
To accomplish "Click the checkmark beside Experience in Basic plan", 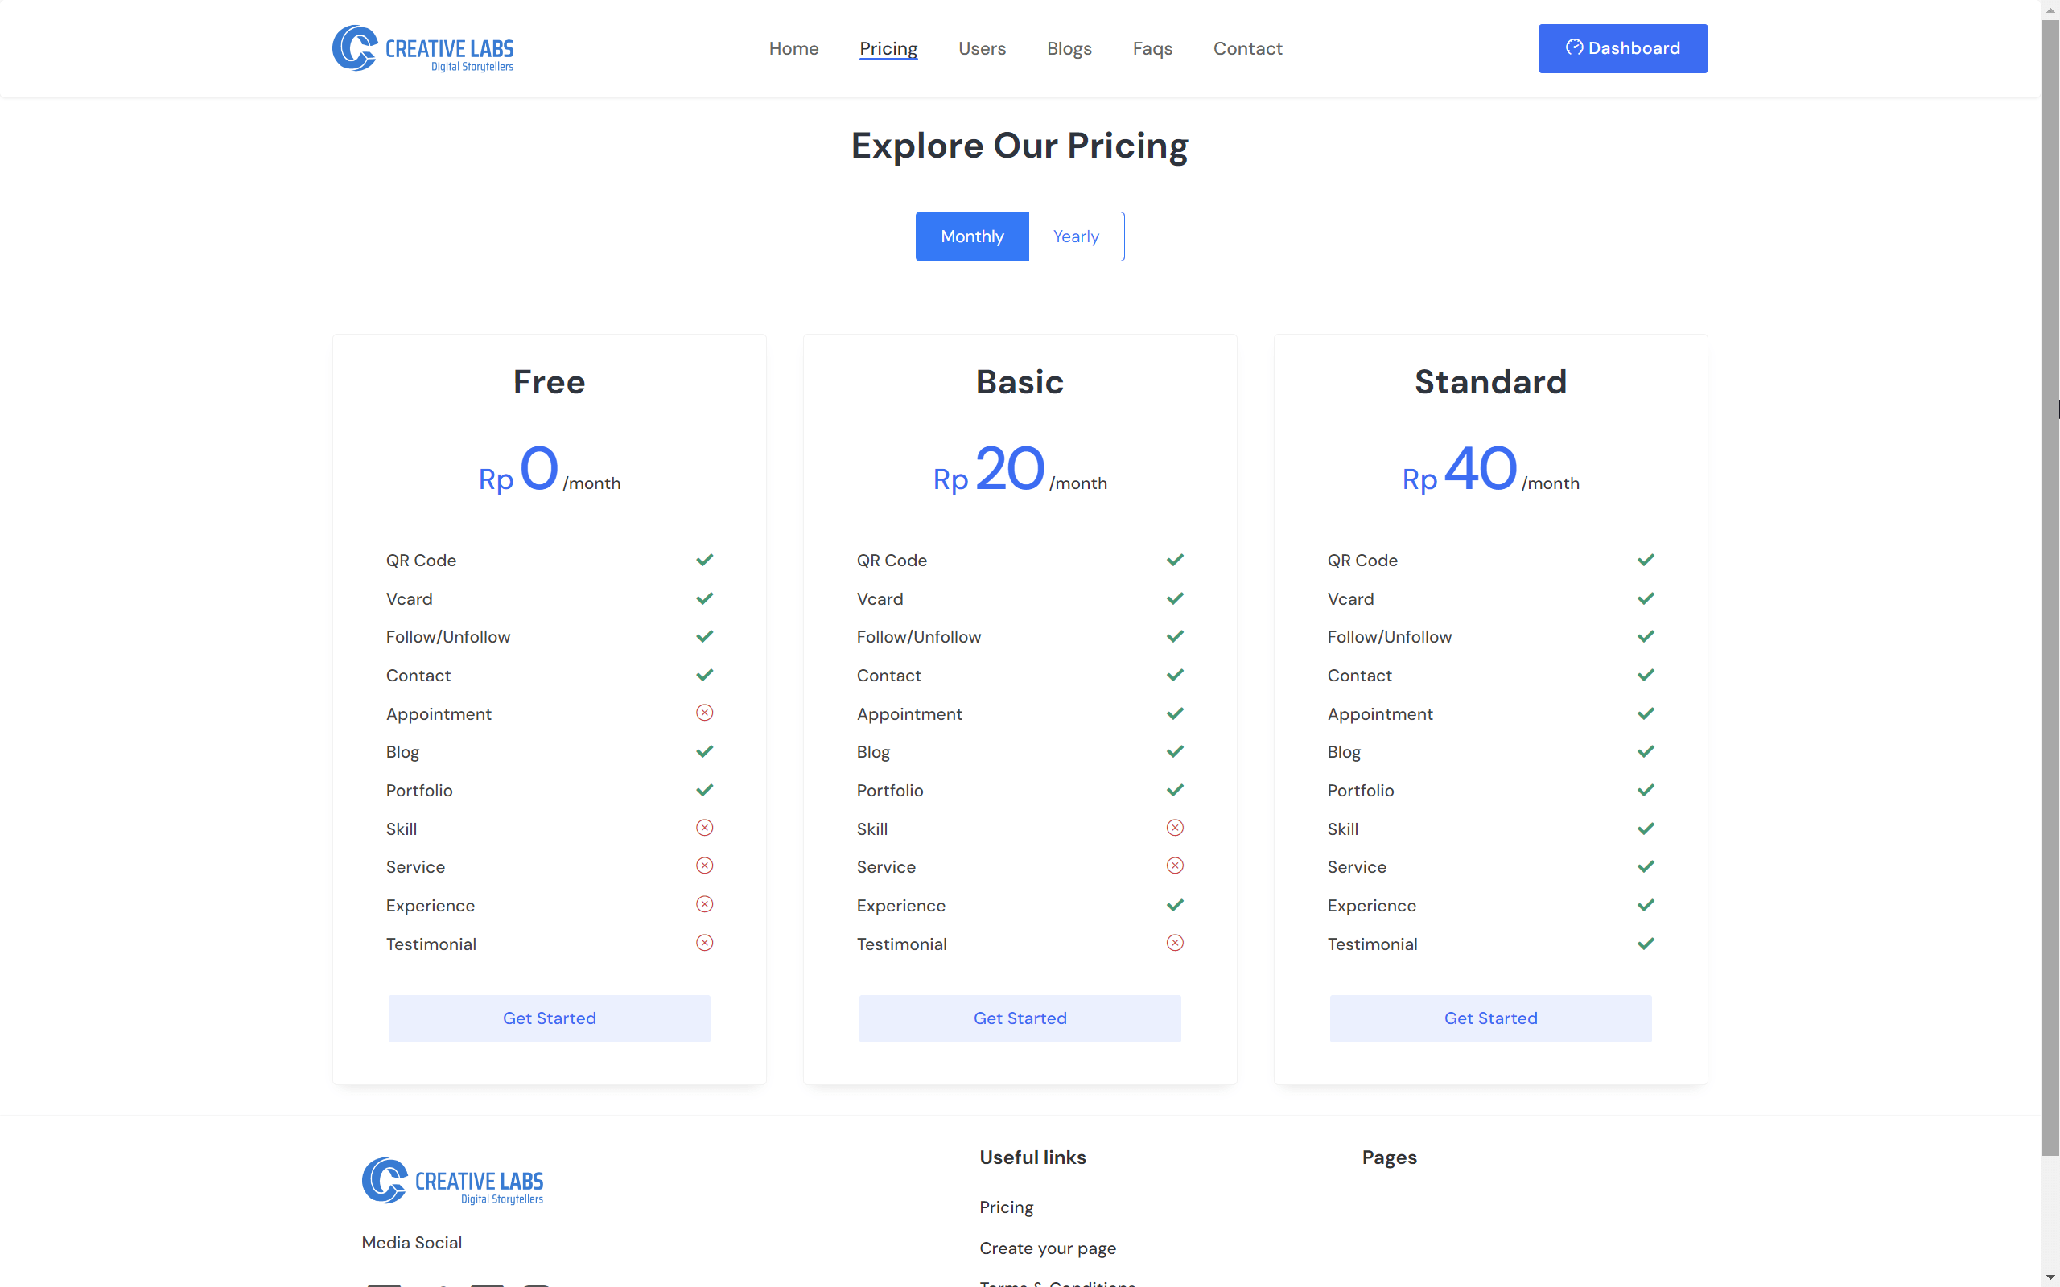I will click(x=1175, y=905).
